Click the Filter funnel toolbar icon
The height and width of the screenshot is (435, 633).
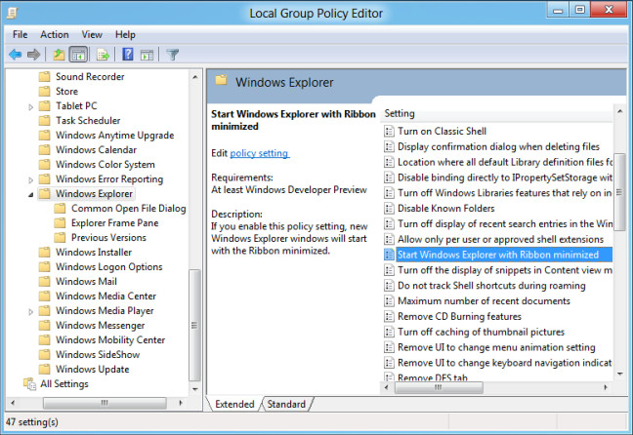point(172,54)
